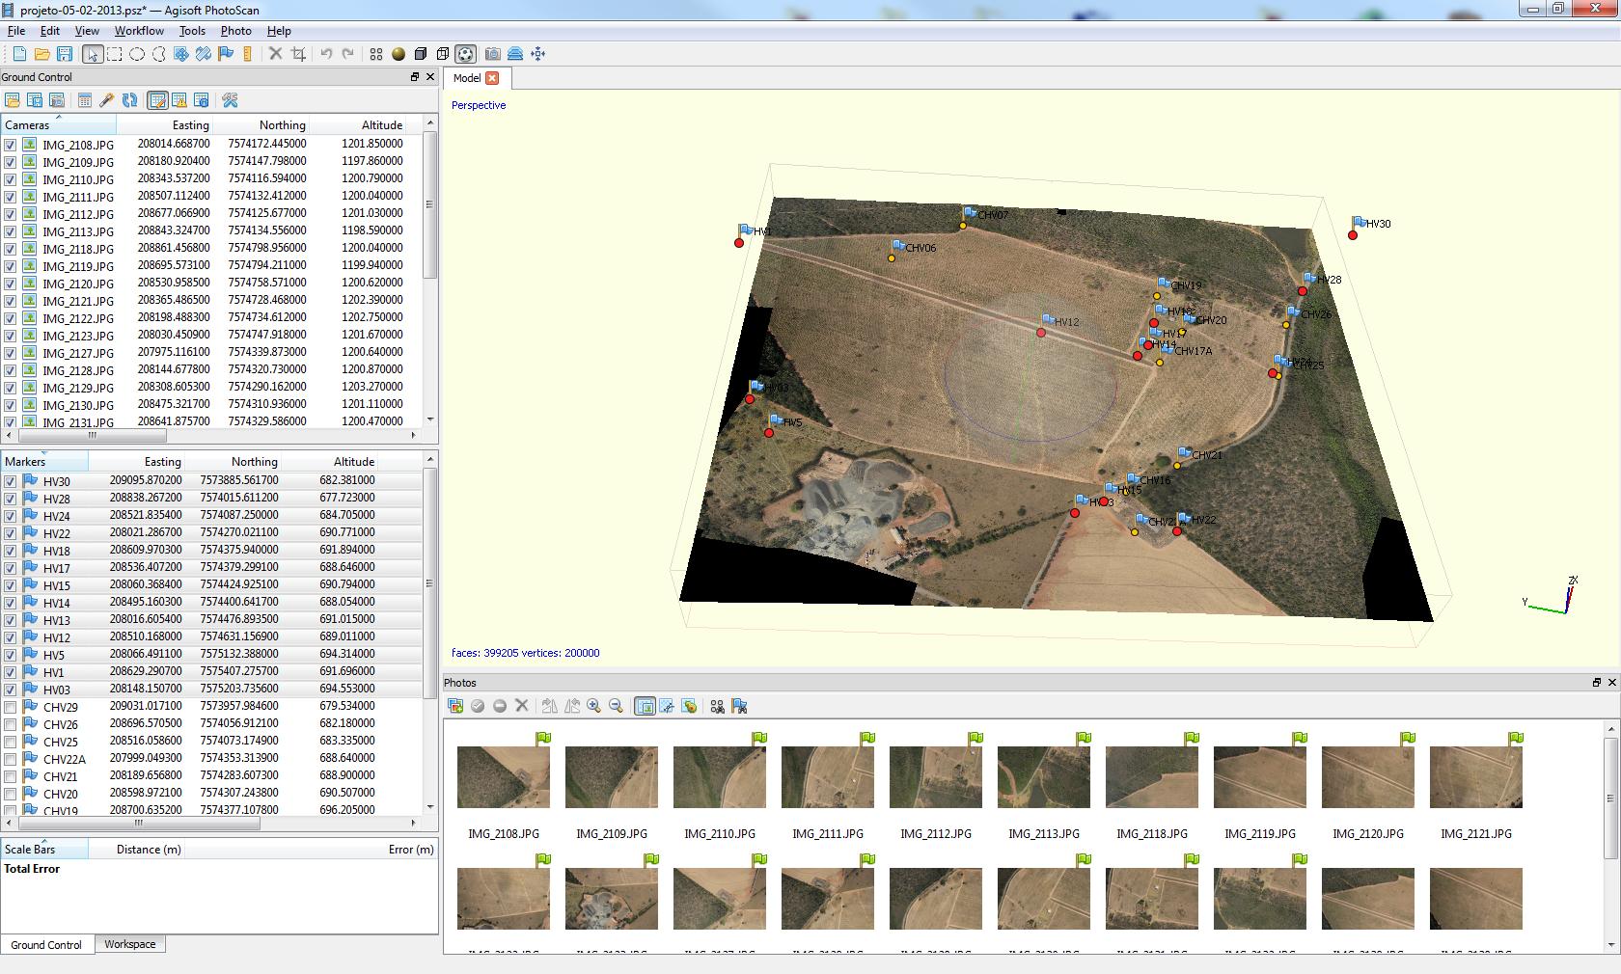Choose the Free-Form Selection tool

coord(159,54)
